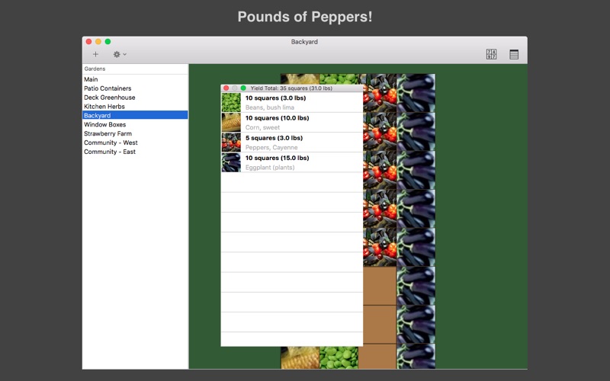Click the top eggplant garden square

point(416,93)
